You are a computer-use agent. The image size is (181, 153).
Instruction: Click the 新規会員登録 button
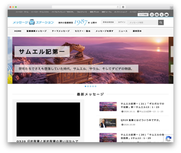(108, 22)
